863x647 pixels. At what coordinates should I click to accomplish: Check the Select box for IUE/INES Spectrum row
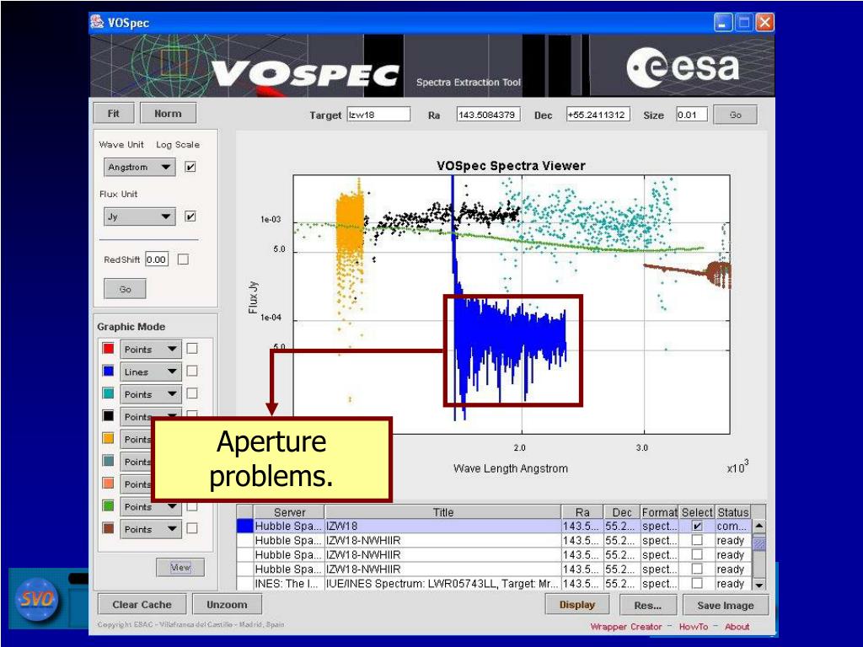click(697, 583)
